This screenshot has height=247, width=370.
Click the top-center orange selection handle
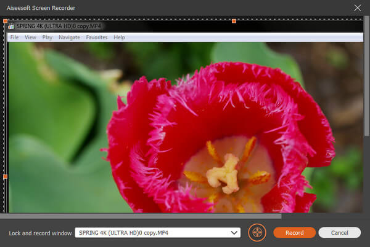(234, 21)
